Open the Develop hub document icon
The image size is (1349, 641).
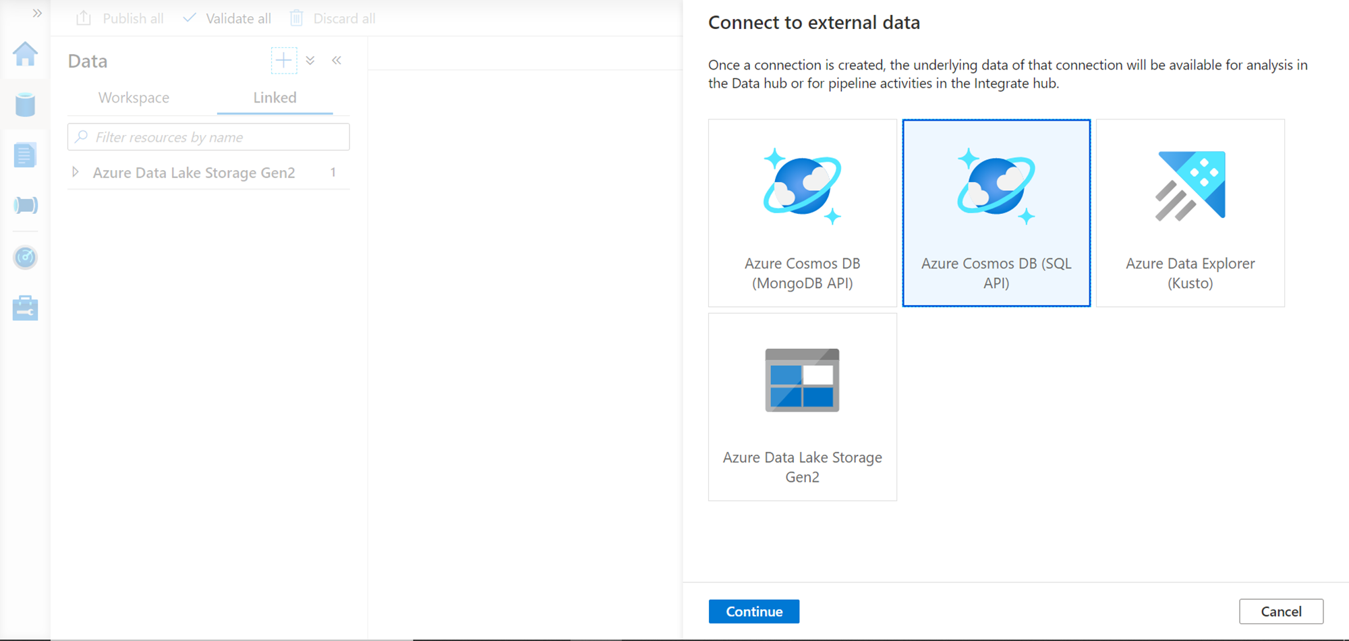point(25,155)
